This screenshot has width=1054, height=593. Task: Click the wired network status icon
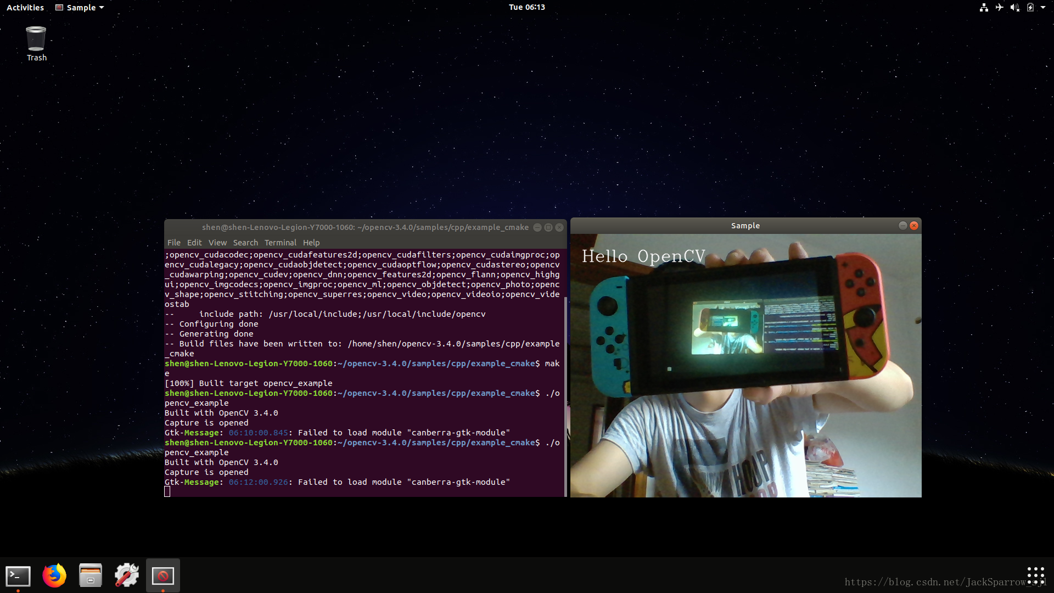(x=984, y=8)
